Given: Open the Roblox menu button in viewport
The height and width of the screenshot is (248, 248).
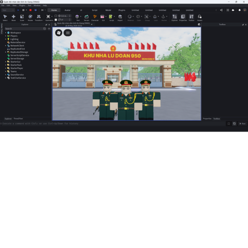Looking at the screenshot, I should (x=59, y=33).
